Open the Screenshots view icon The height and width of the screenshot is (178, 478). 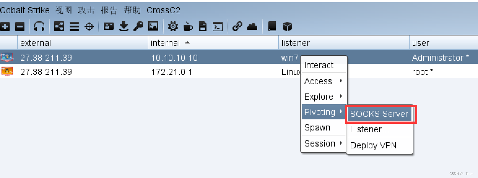tap(153, 27)
